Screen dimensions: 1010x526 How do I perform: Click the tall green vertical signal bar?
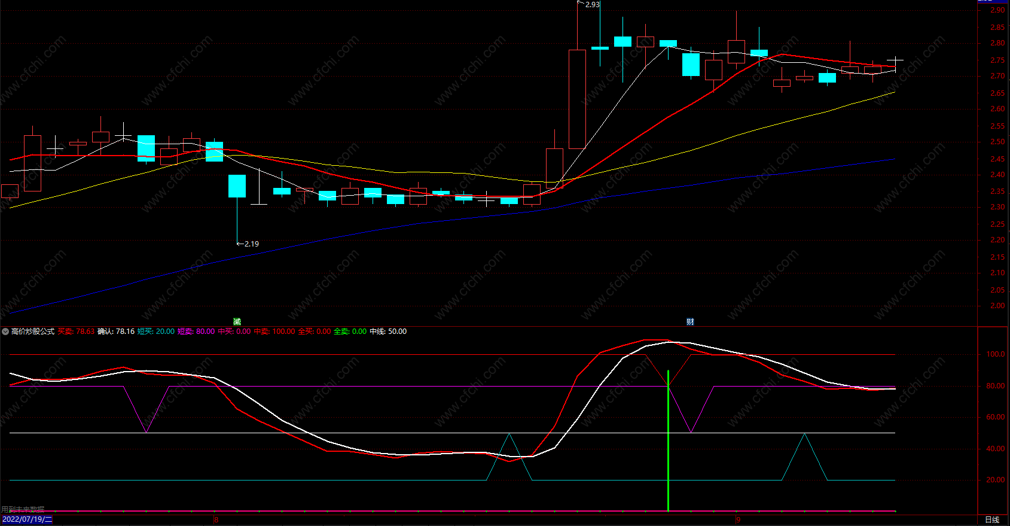[668, 443]
